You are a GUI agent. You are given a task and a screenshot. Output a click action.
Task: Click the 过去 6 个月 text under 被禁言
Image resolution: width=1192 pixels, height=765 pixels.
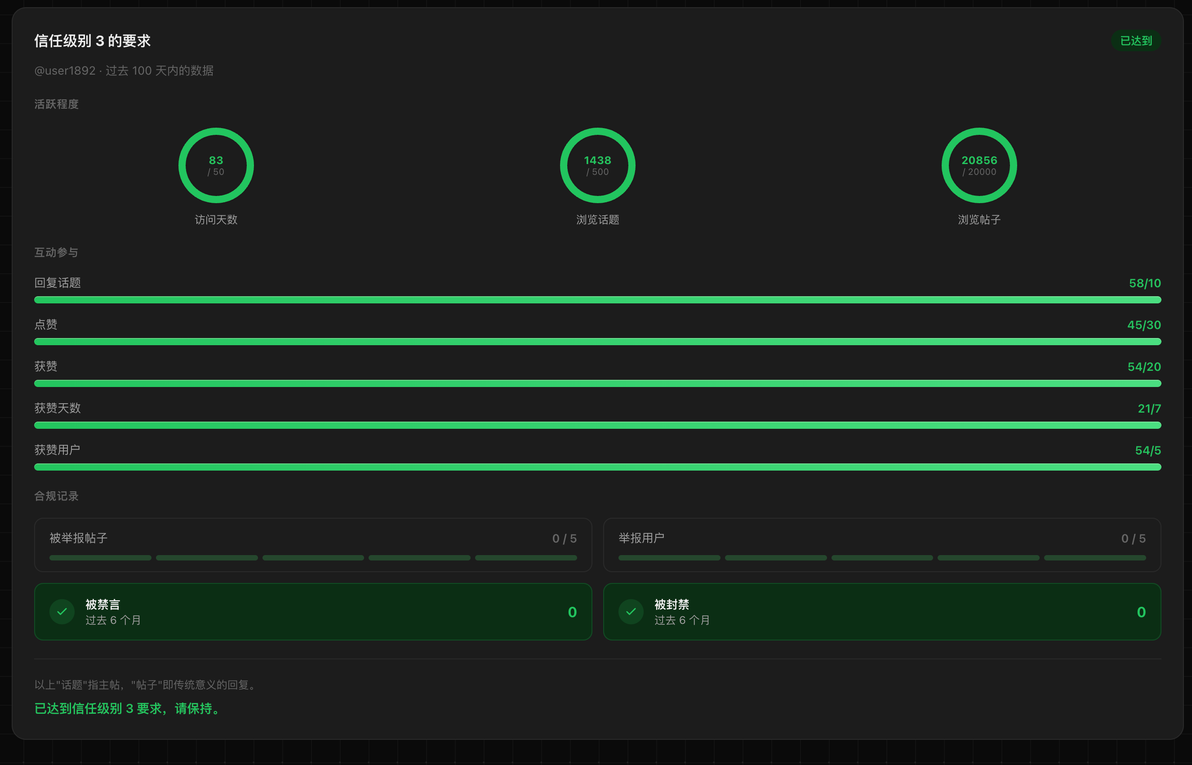[113, 620]
